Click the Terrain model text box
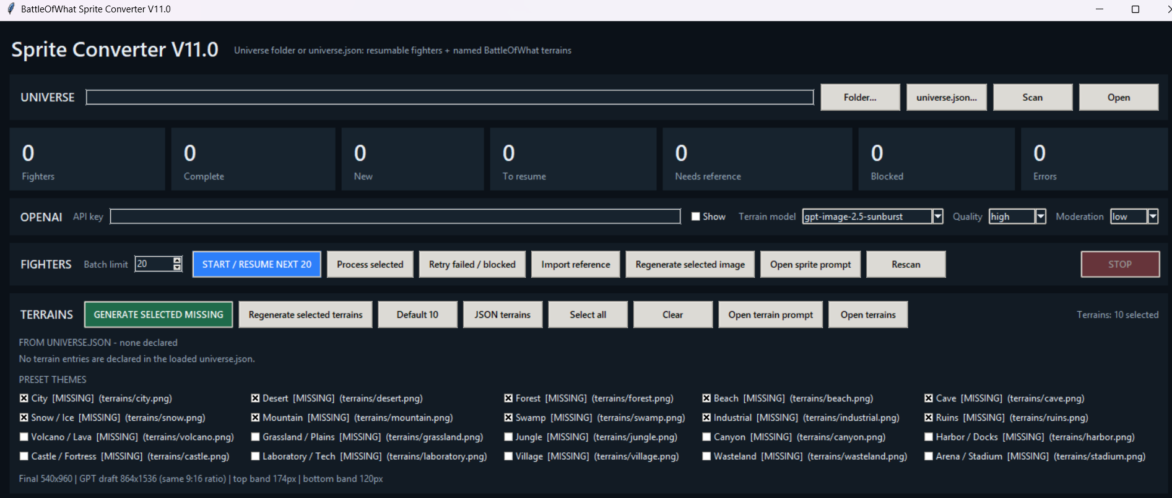Screen dimensions: 1172x498 point(867,217)
